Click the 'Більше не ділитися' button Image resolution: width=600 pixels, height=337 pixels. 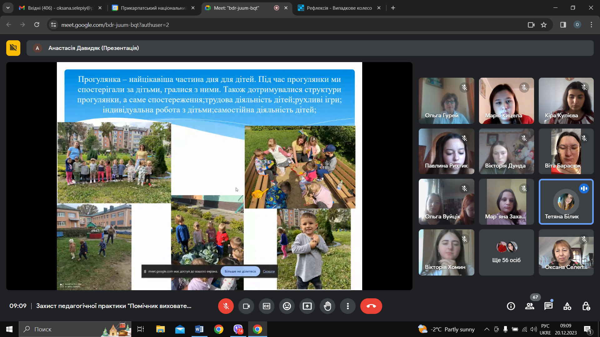click(x=240, y=271)
